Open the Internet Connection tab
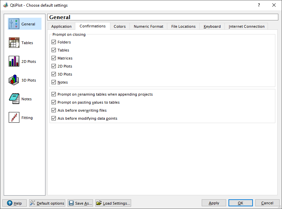 point(246,26)
